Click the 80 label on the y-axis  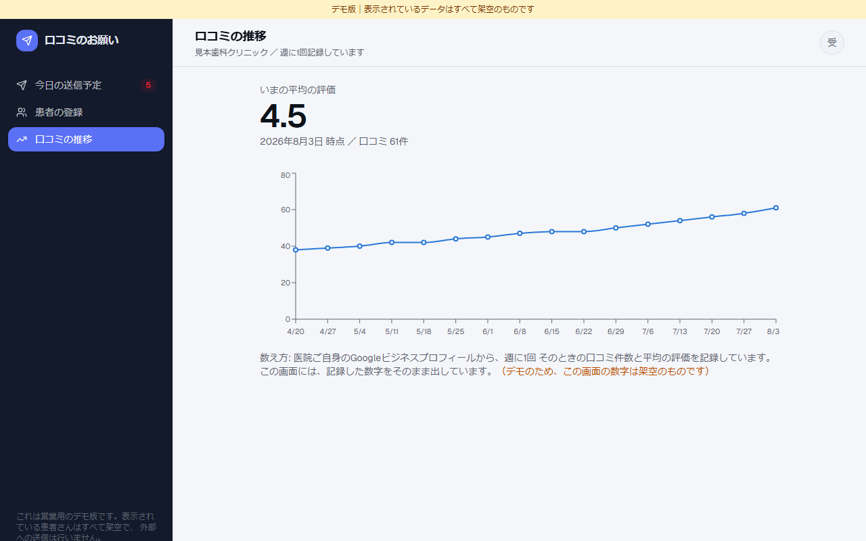[x=285, y=175]
